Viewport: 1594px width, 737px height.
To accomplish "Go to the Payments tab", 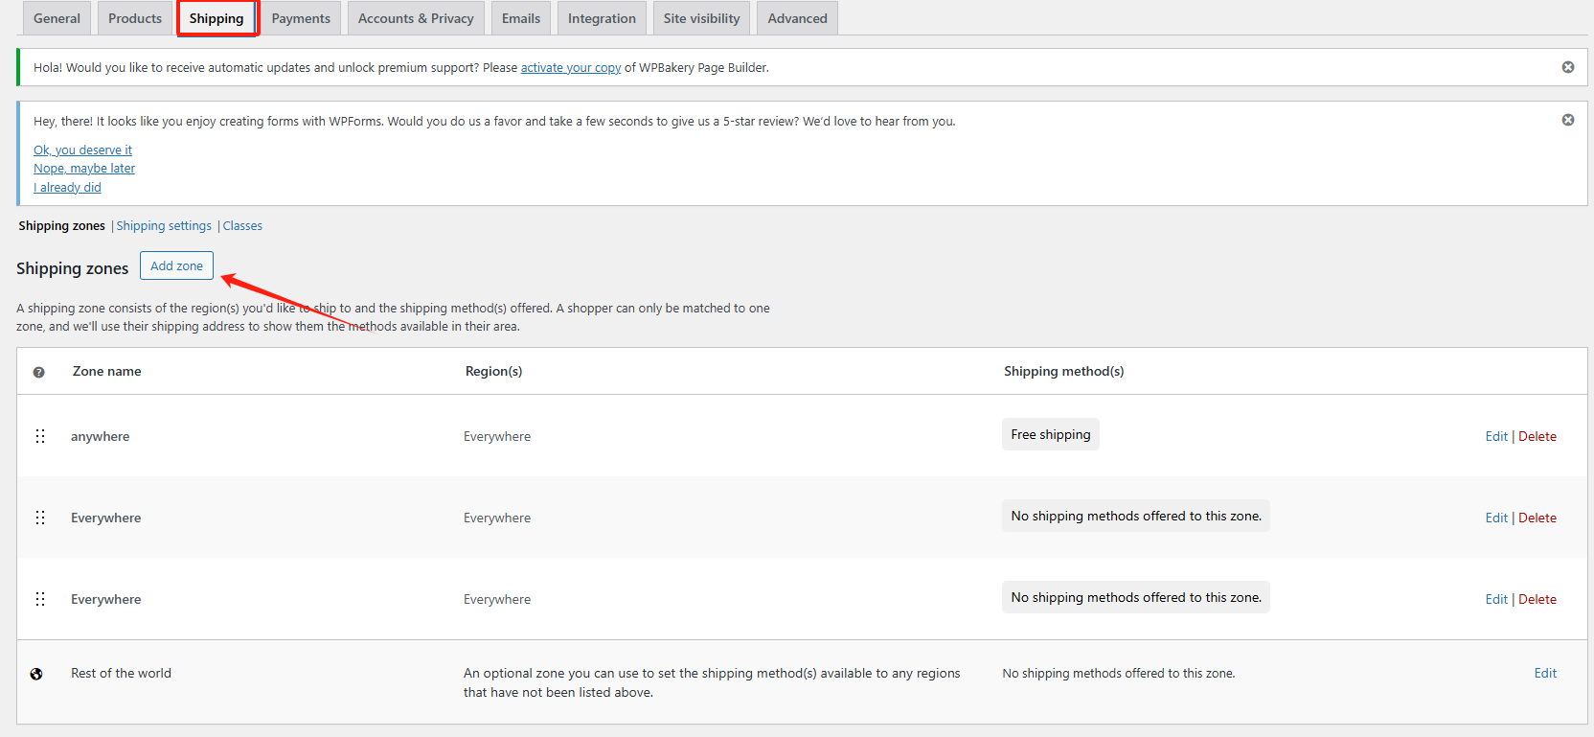I will point(301,18).
